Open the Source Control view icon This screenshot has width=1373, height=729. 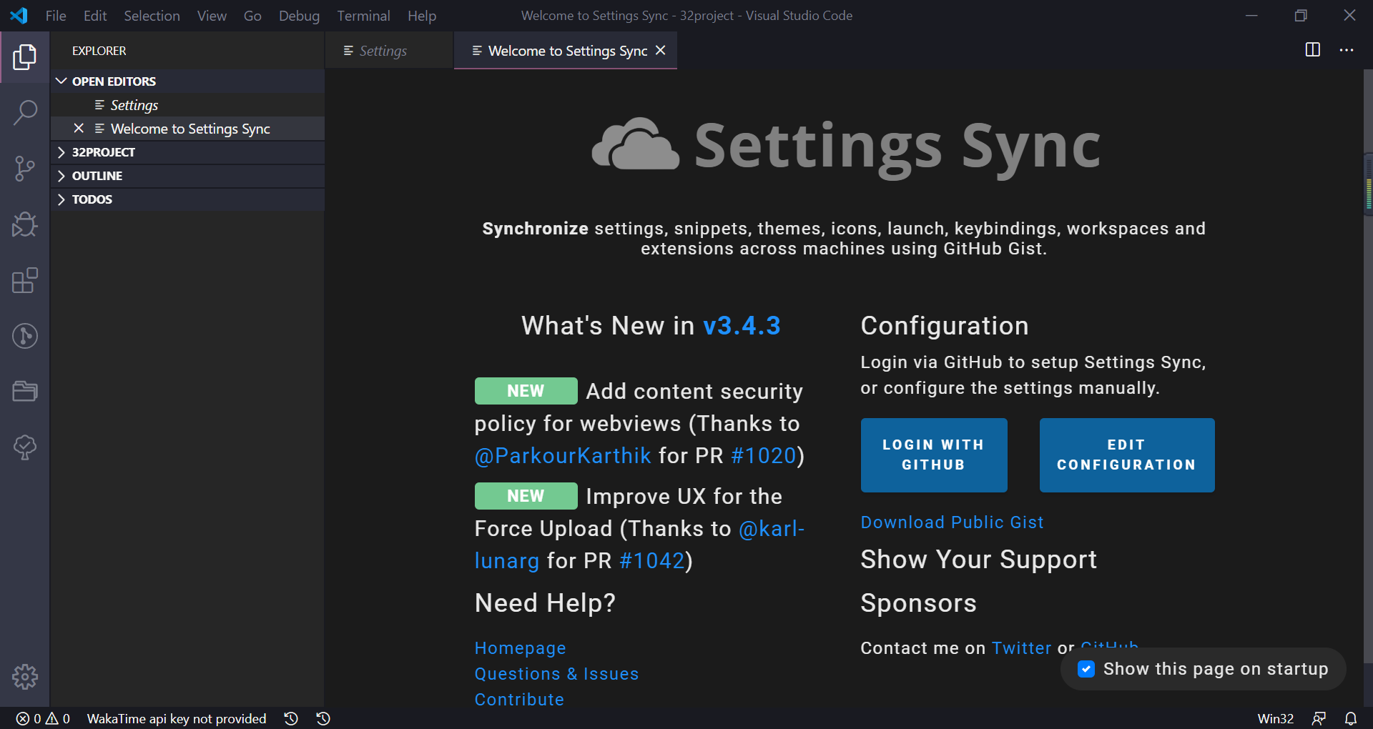[x=24, y=169]
